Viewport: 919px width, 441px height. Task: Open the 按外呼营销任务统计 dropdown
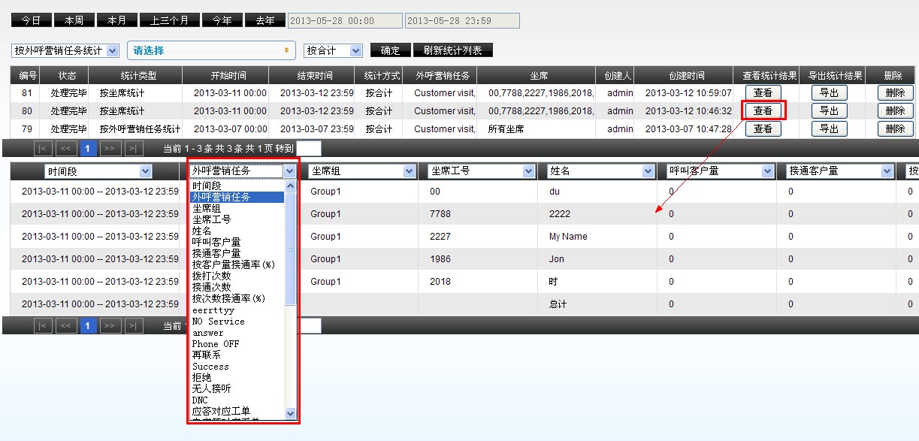[x=65, y=51]
